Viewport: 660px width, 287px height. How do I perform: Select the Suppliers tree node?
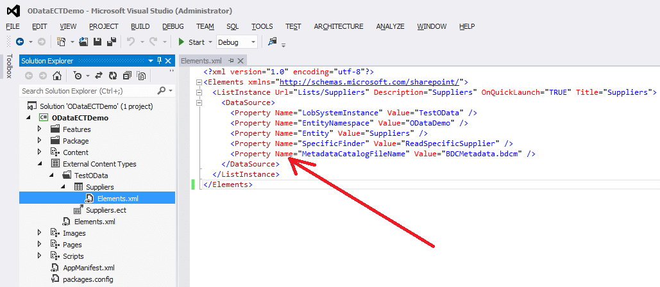tap(100, 186)
